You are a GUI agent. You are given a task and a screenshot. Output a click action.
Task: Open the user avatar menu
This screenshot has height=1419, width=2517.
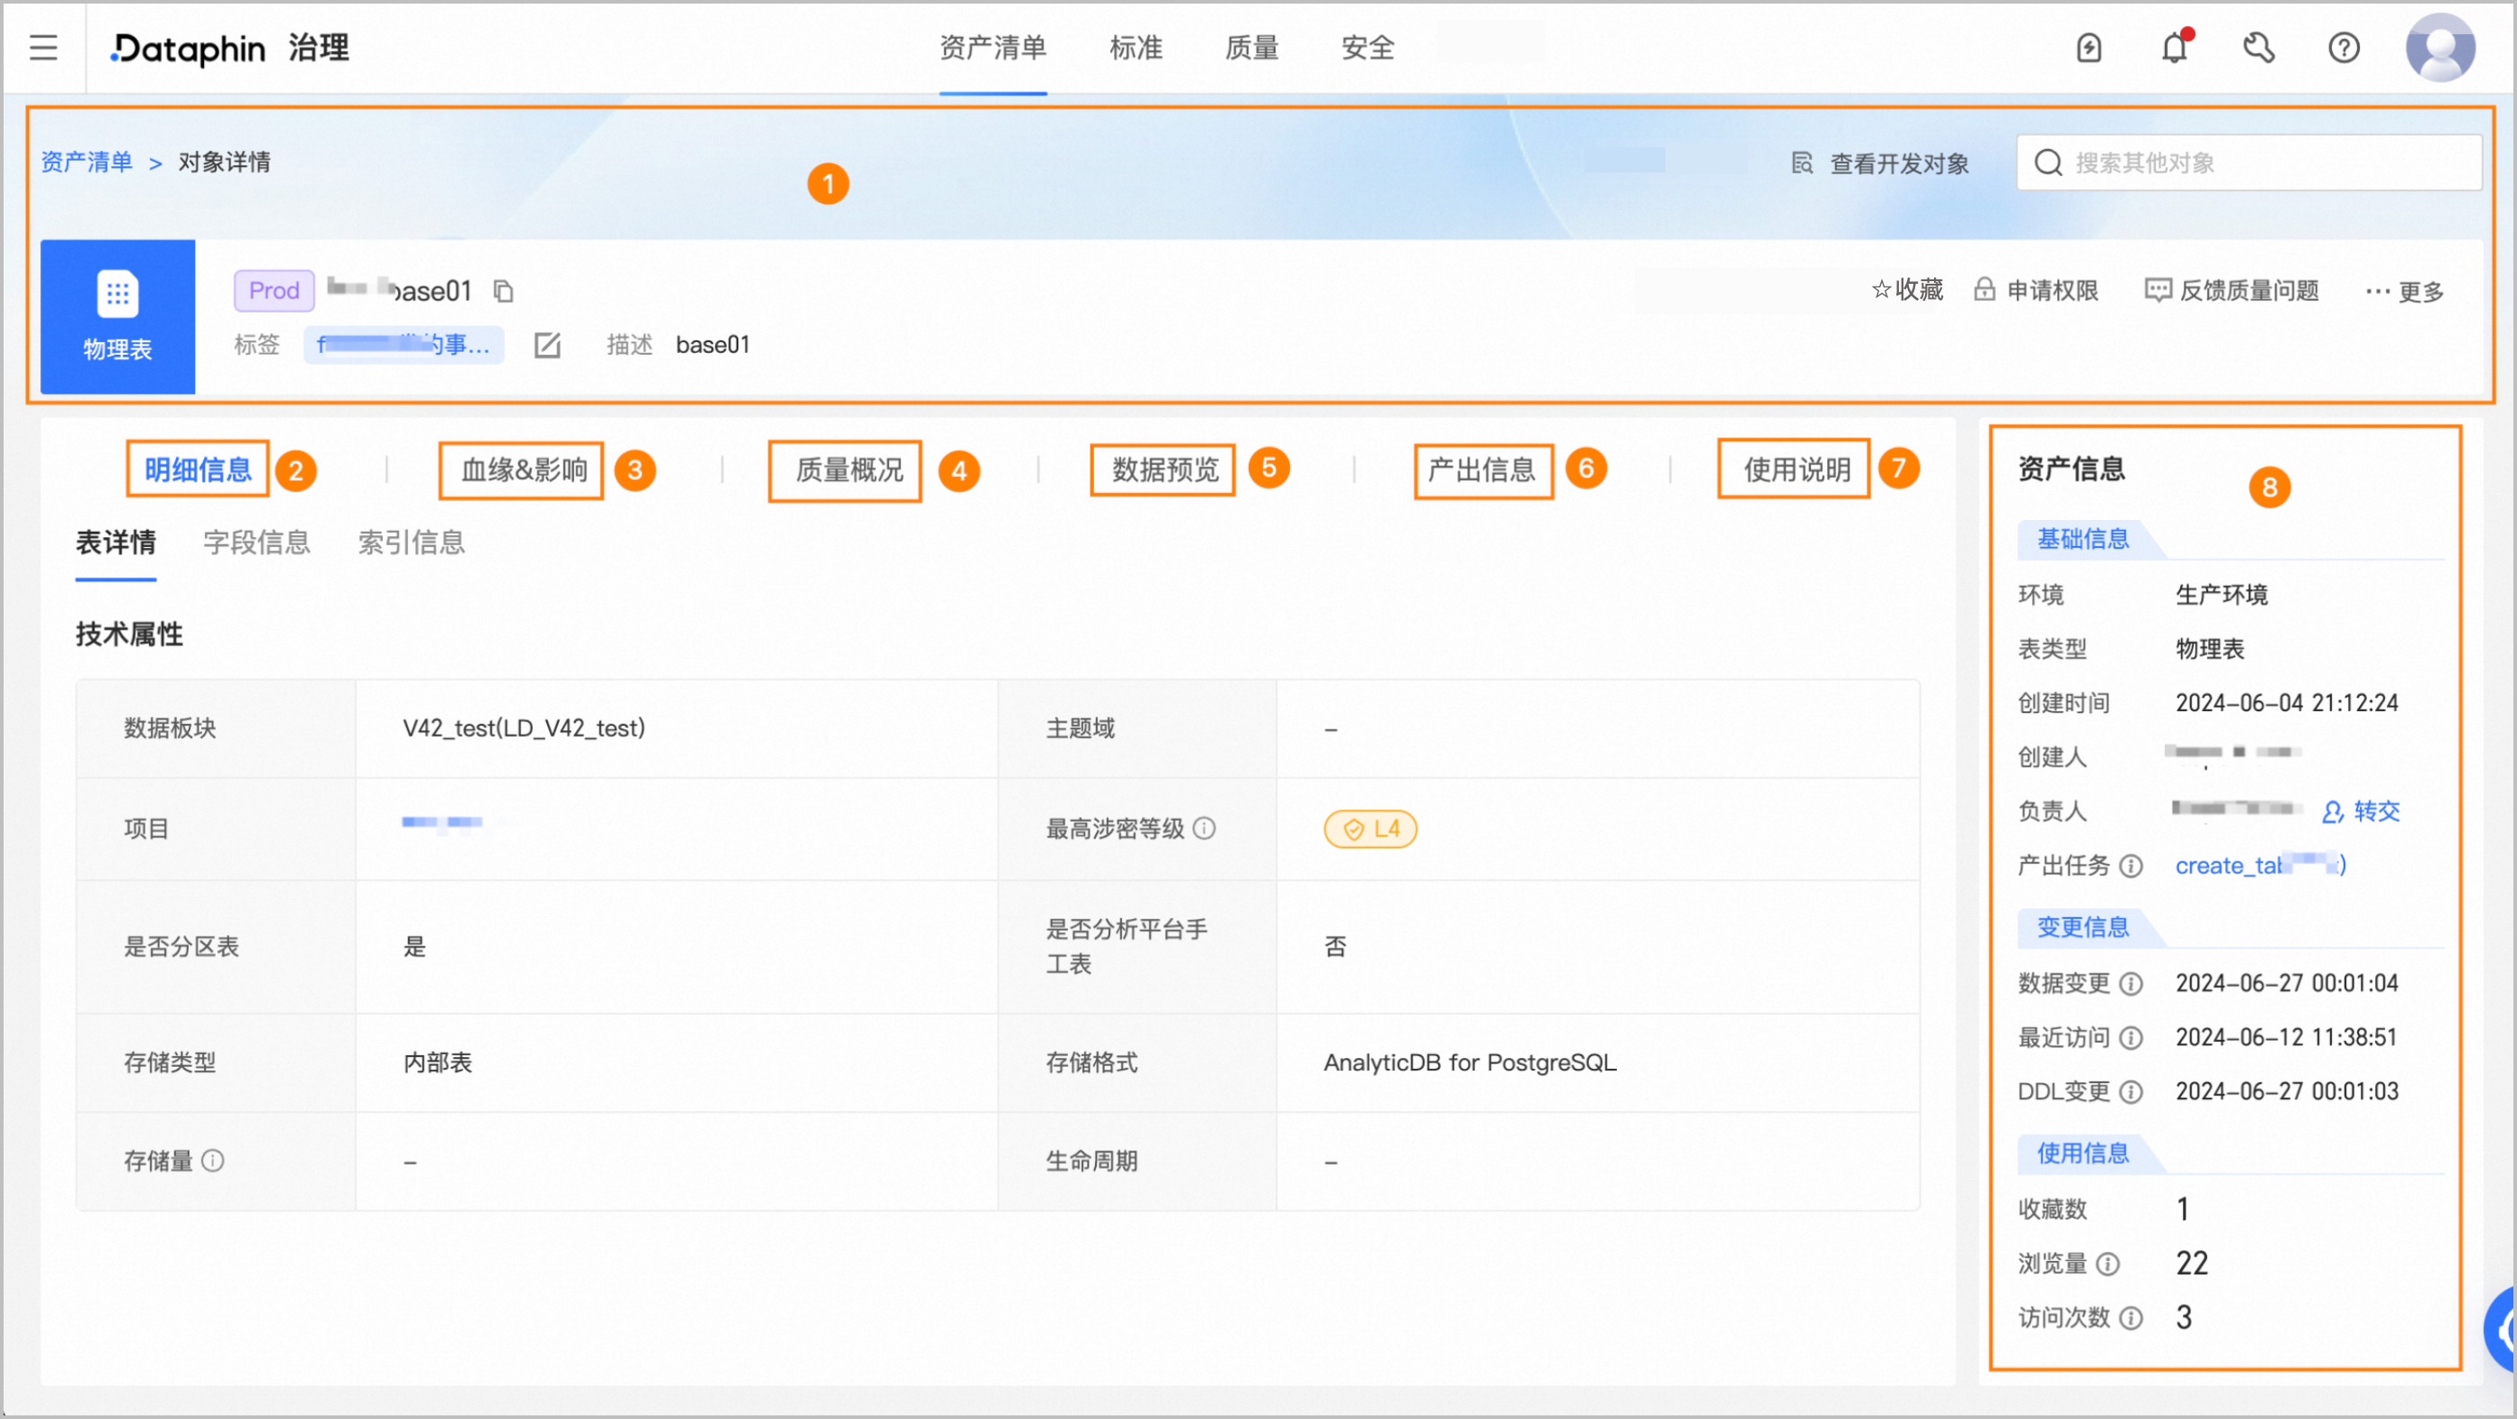coord(2439,47)
